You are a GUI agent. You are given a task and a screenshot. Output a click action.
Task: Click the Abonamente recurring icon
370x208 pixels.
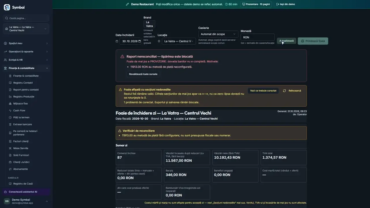pyautogui.click(x=10, y=169)
